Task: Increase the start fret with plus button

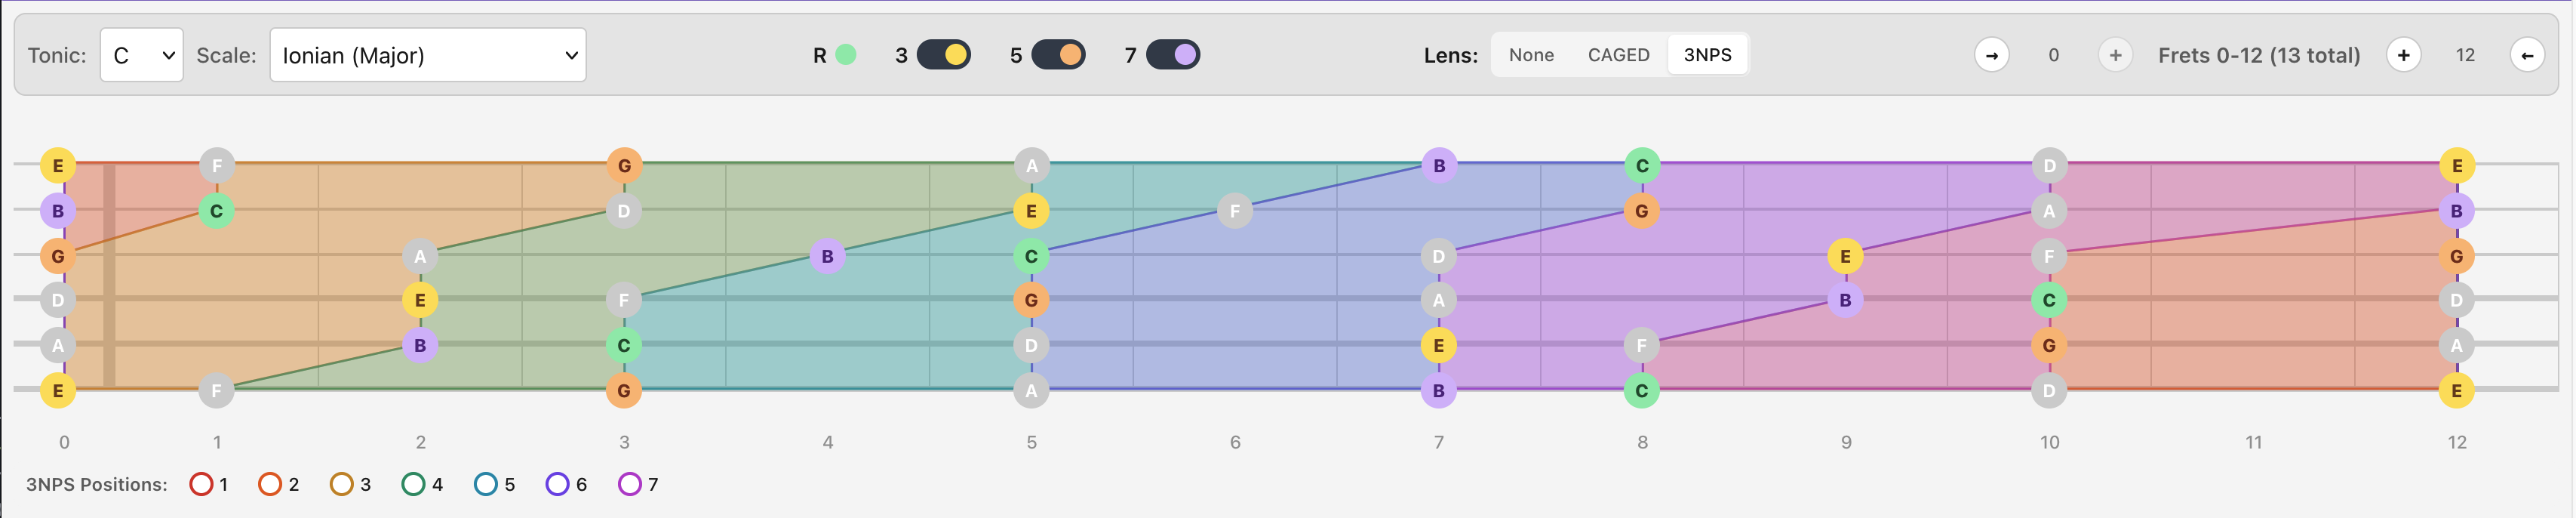Action: [x=2115, y=56]
